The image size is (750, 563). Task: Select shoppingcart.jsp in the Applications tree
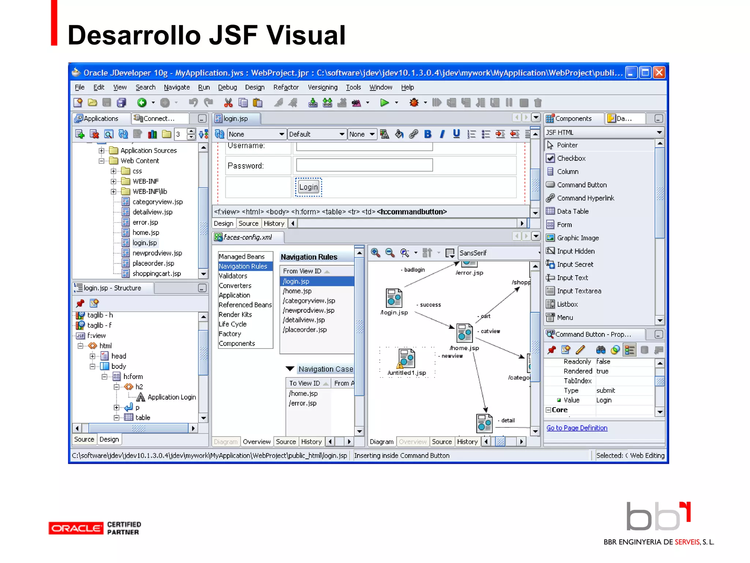[x=156, y=274]
